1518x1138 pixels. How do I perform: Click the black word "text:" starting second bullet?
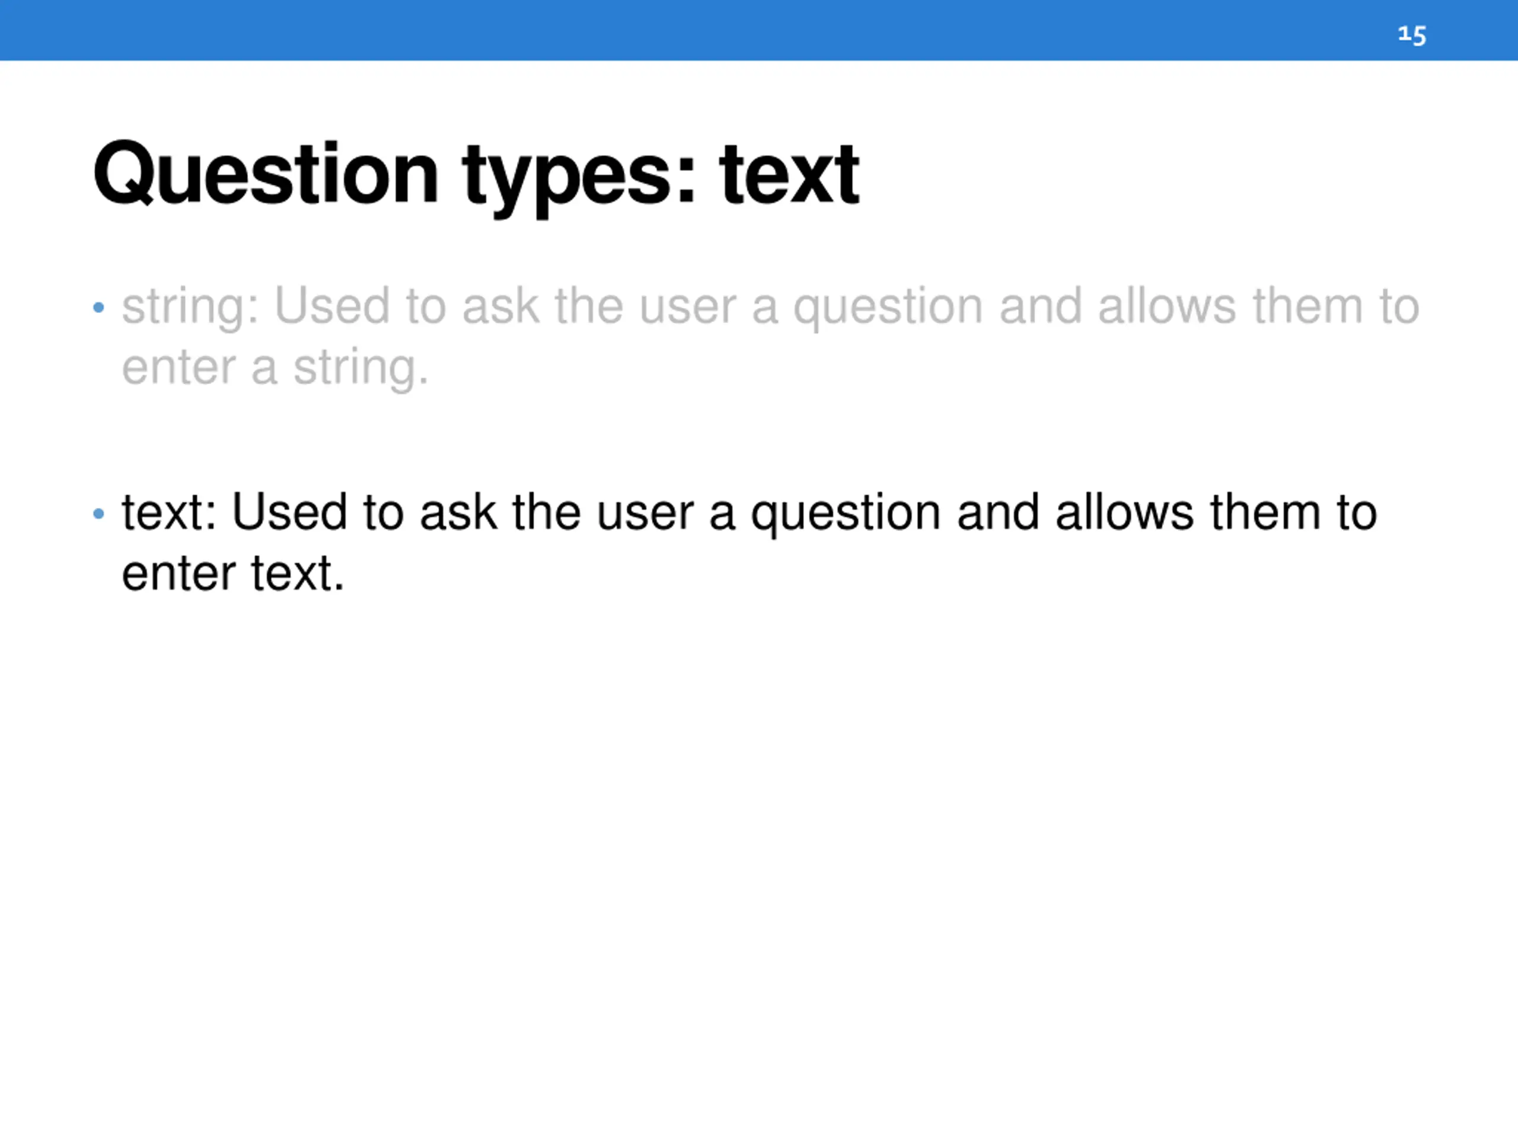(x=169, y=513)
